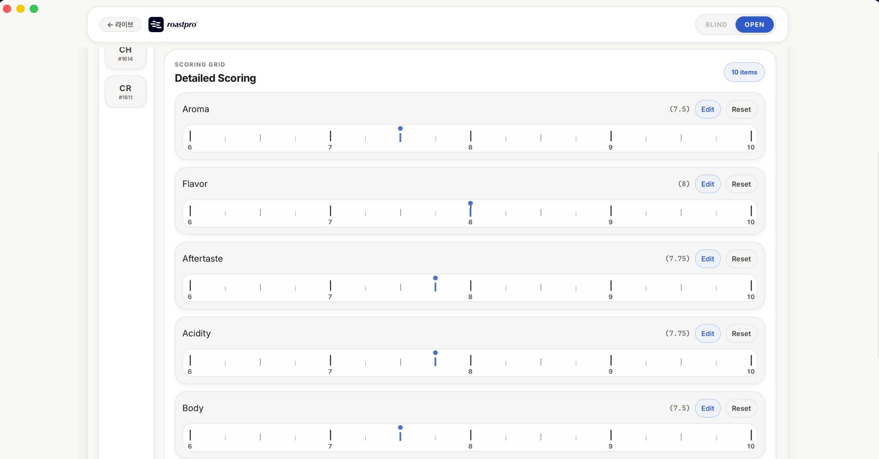Set Acidity slider to 7
Image resolution: width=879 pixels, height=459 pixels.
coord(330,360)
